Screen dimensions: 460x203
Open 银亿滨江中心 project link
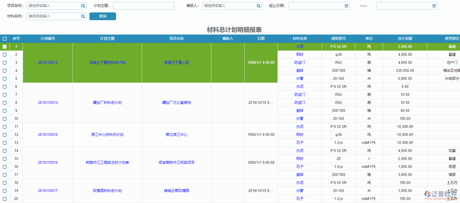coord(177,135)
